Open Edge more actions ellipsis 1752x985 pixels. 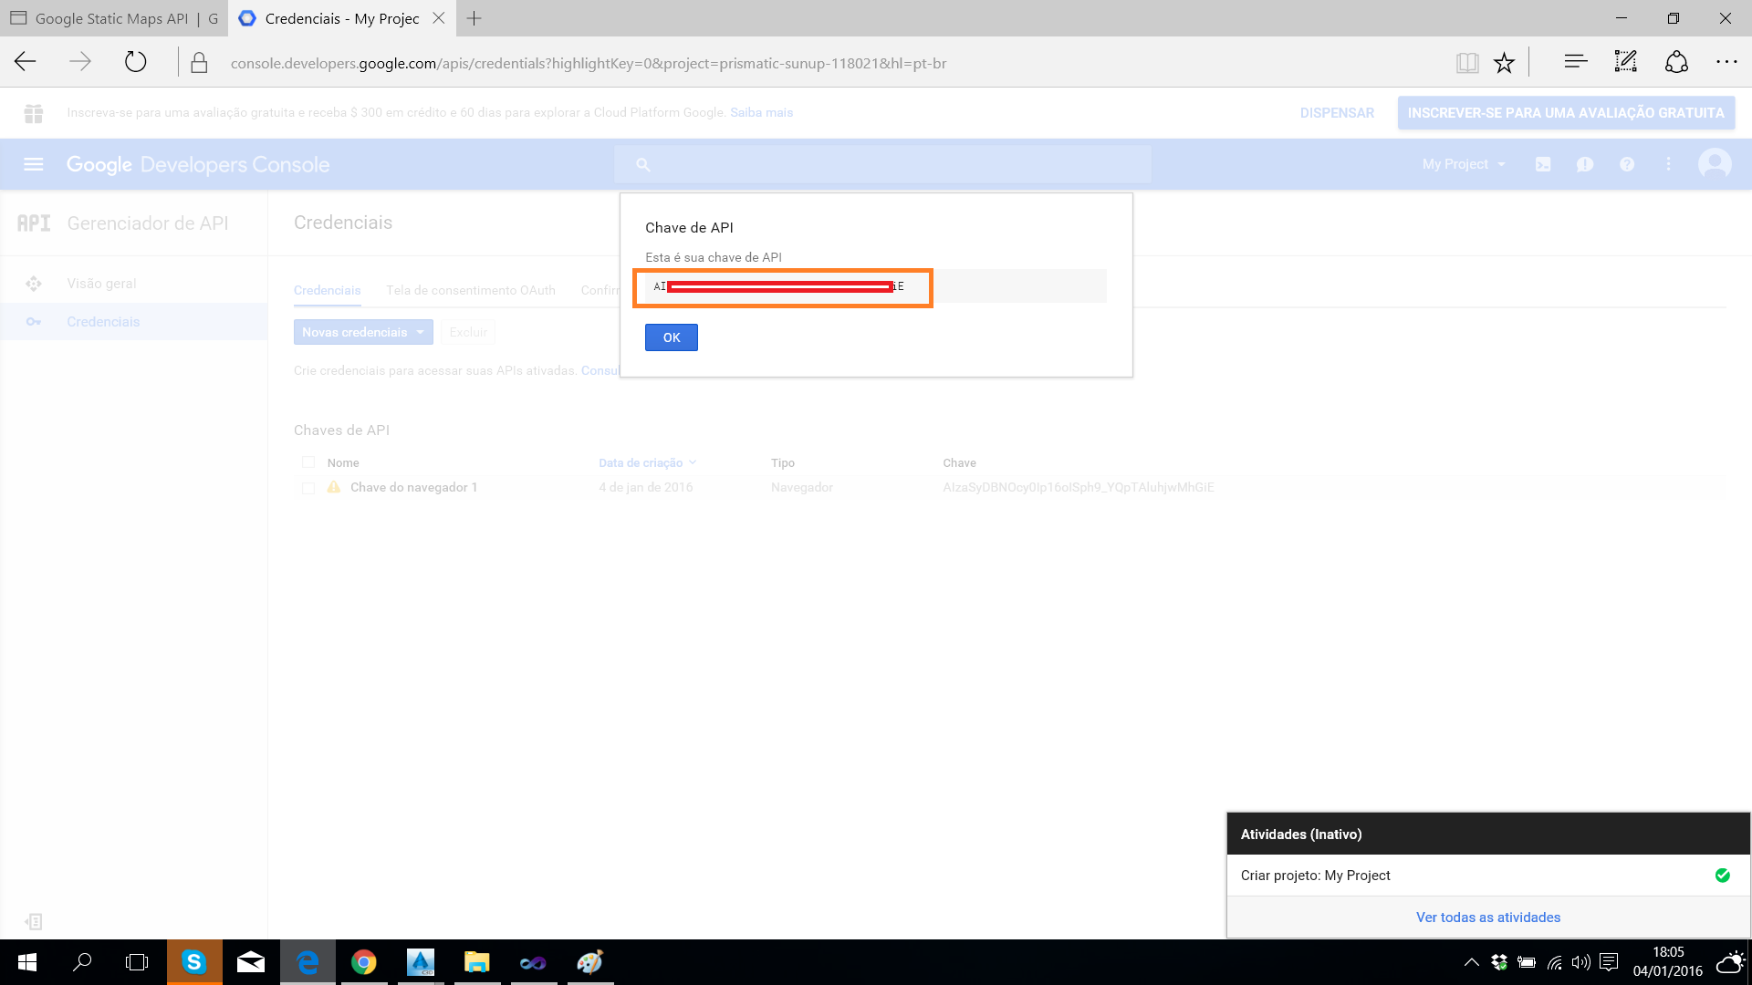[x=1726, y=62]
